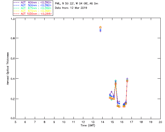The image size is (165, 132).
Task: Click the x-axis tick label 16
Action: [122, 122]
